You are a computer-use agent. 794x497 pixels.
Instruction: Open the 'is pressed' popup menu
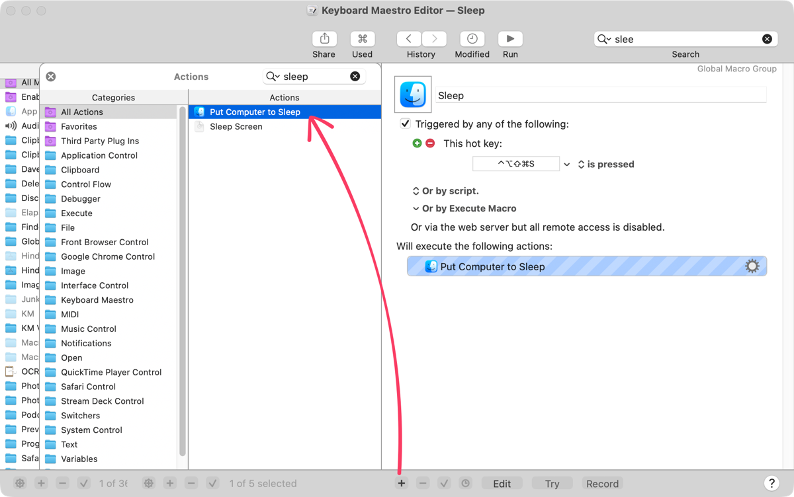[x=605, y=165]
